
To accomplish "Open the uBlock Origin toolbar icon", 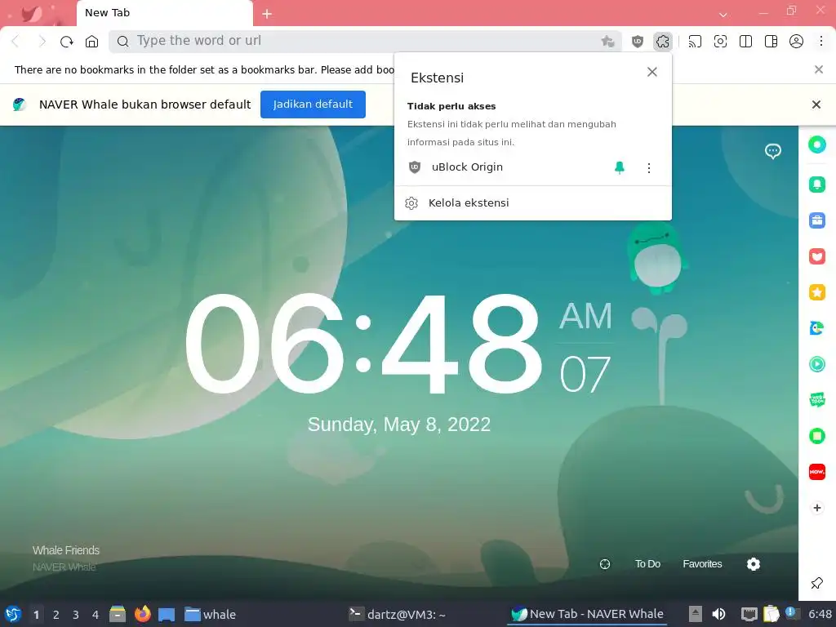I will (637, 42).
